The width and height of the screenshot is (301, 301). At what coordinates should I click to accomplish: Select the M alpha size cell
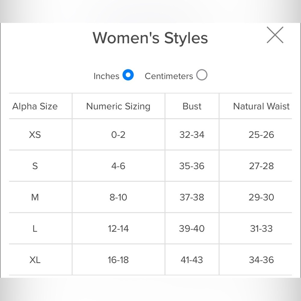[35, 197]
